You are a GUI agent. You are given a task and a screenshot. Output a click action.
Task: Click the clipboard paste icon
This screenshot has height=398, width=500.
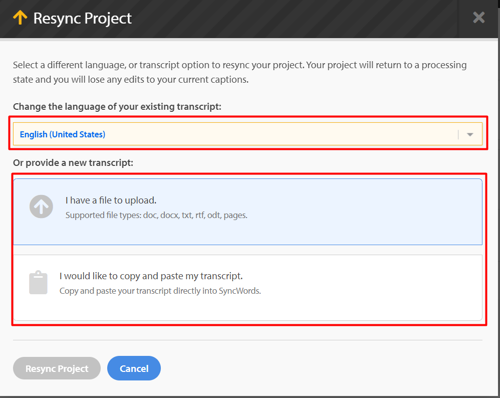point(38,282)
